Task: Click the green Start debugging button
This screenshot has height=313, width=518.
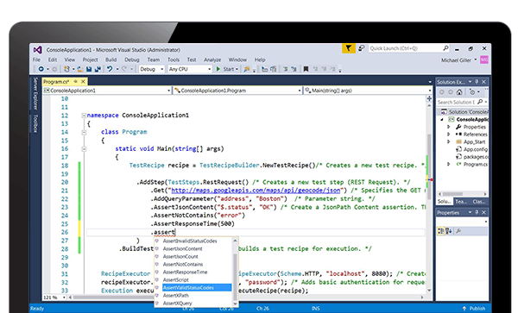Action: [x=218, y=69]
